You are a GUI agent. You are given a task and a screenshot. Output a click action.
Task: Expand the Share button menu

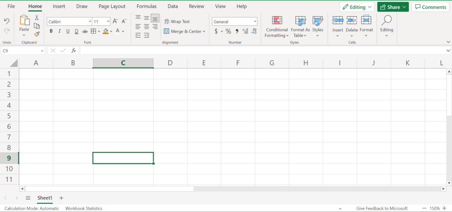(x=405, y=7)
